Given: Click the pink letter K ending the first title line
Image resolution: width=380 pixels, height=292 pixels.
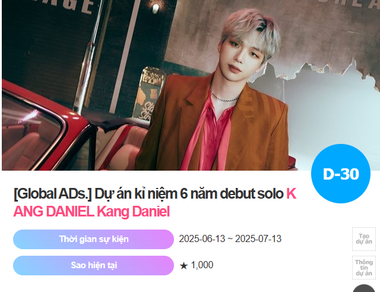Looking at the screenshot, I should [x=292, y=194].
